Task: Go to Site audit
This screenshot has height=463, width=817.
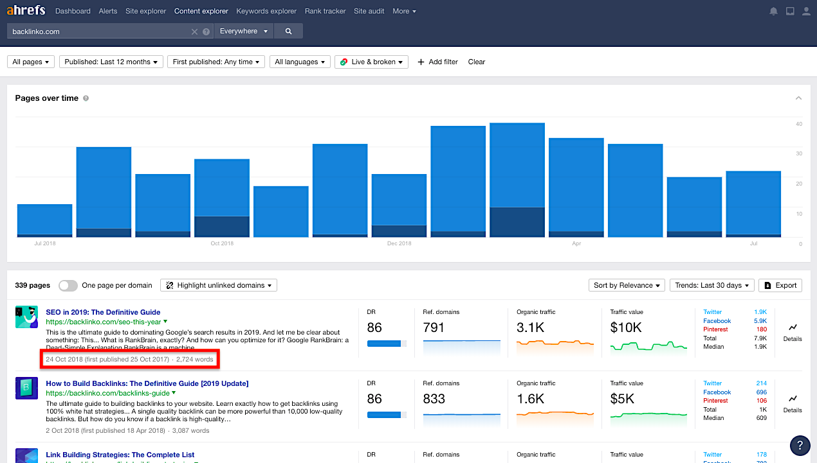Action: (369, 11)
